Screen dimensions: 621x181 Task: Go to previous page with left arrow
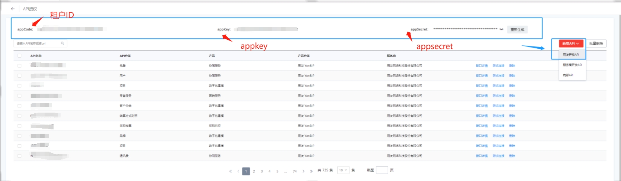click(x=238, y=171)
